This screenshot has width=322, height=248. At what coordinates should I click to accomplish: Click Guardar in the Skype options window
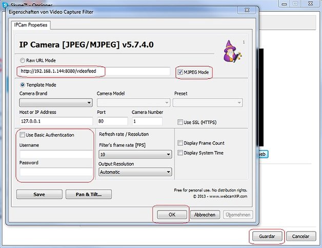267,236
